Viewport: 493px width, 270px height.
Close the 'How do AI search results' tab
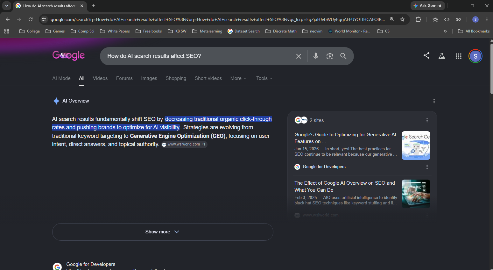point(82,6)
